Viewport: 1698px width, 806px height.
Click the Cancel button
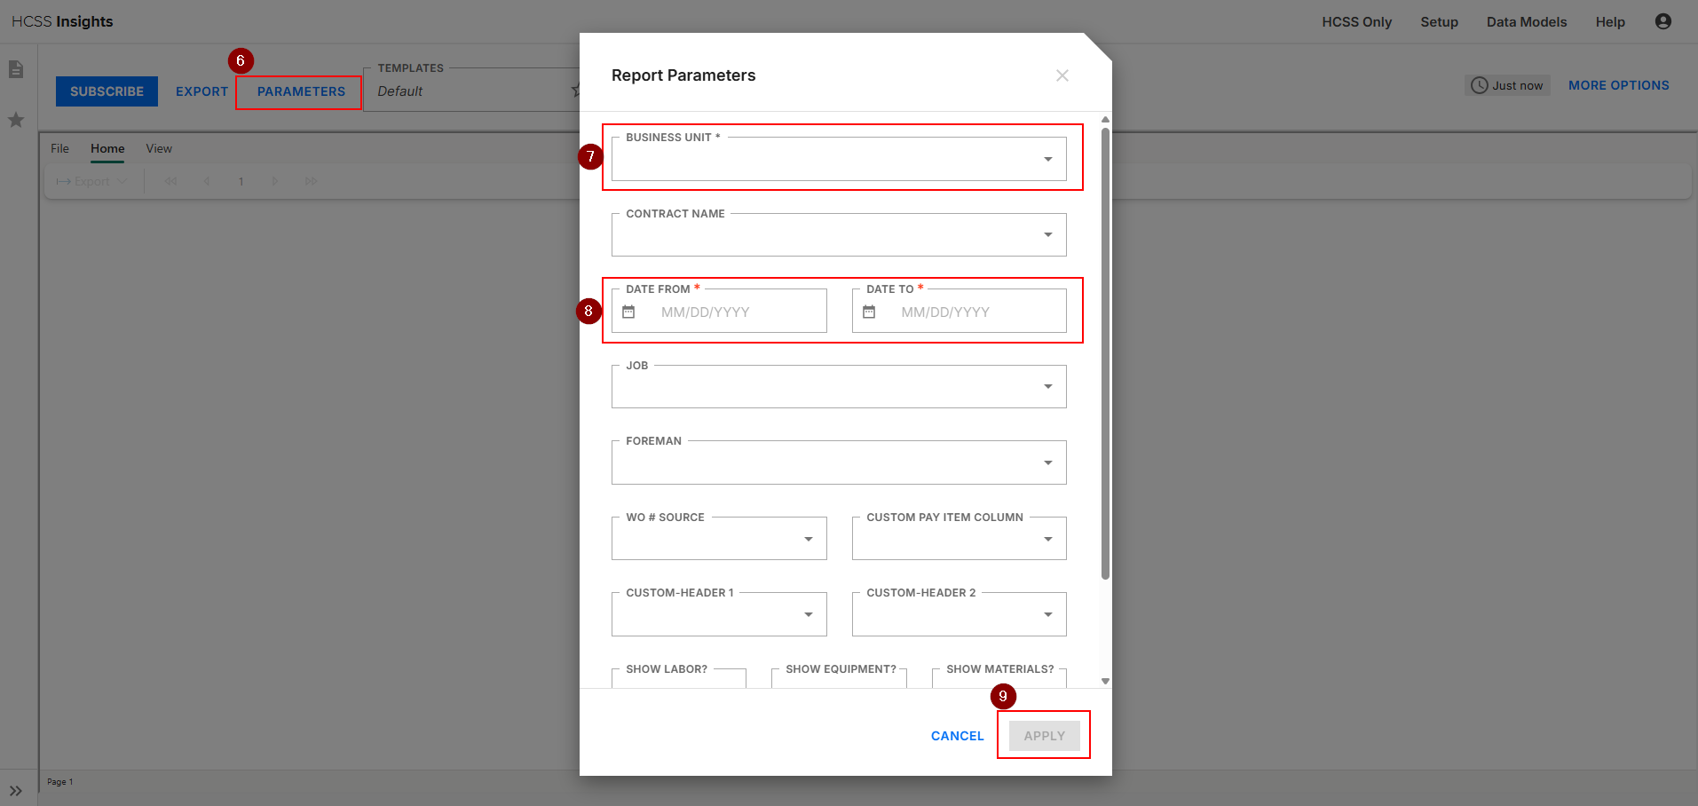pyautogui.click(x=957, y=736)
